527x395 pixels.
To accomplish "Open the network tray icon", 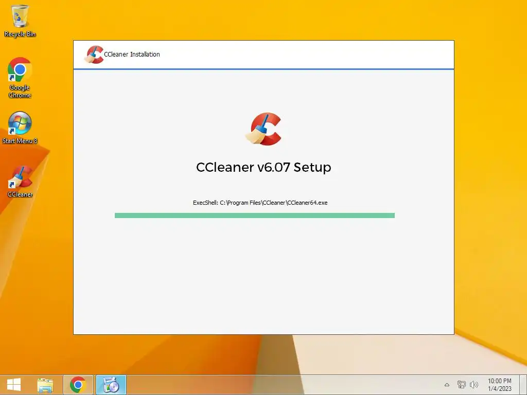I will 462,385.
